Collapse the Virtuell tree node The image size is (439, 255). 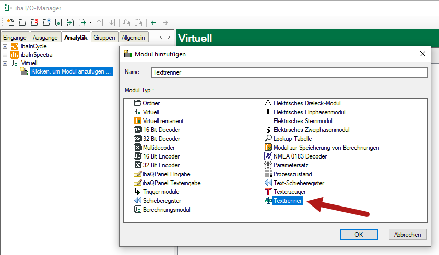click(5, 63)
